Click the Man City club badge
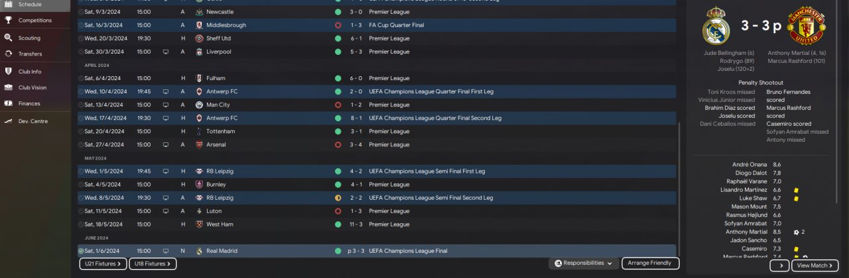 [x=200, y=105]
